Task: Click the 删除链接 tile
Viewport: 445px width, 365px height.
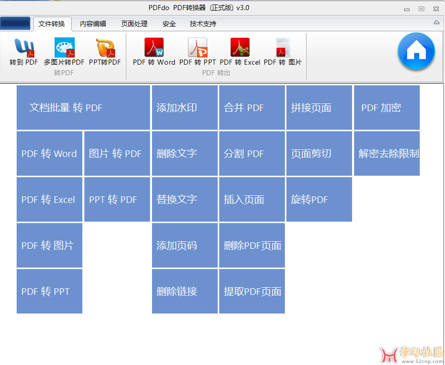Action: point(185,291)
